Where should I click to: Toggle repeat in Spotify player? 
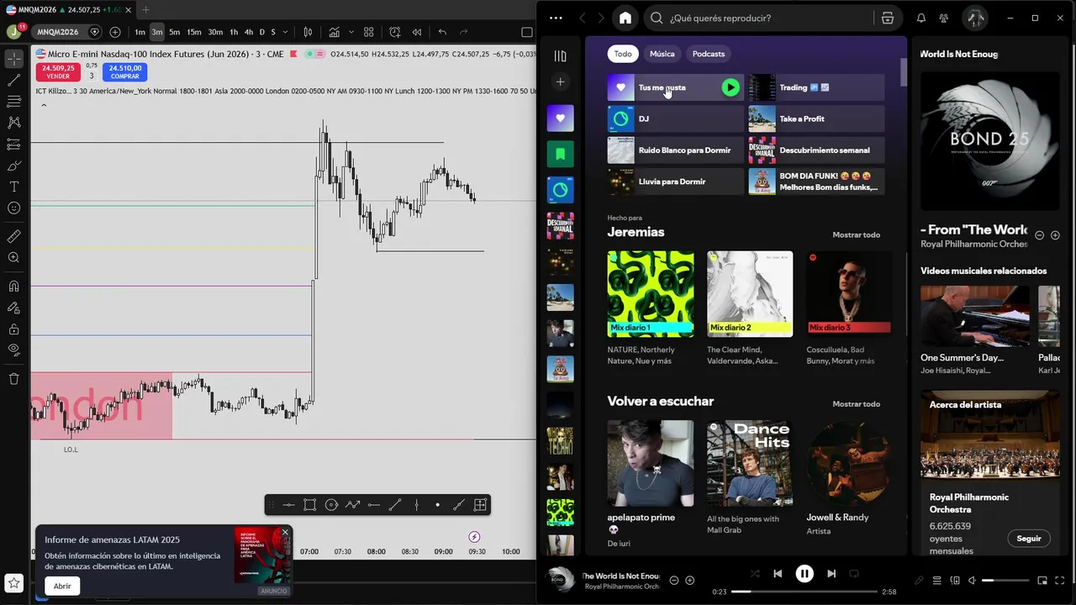[x=854, y=574]
